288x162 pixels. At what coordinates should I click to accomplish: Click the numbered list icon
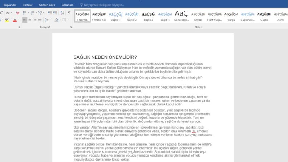tap(32, 13)
